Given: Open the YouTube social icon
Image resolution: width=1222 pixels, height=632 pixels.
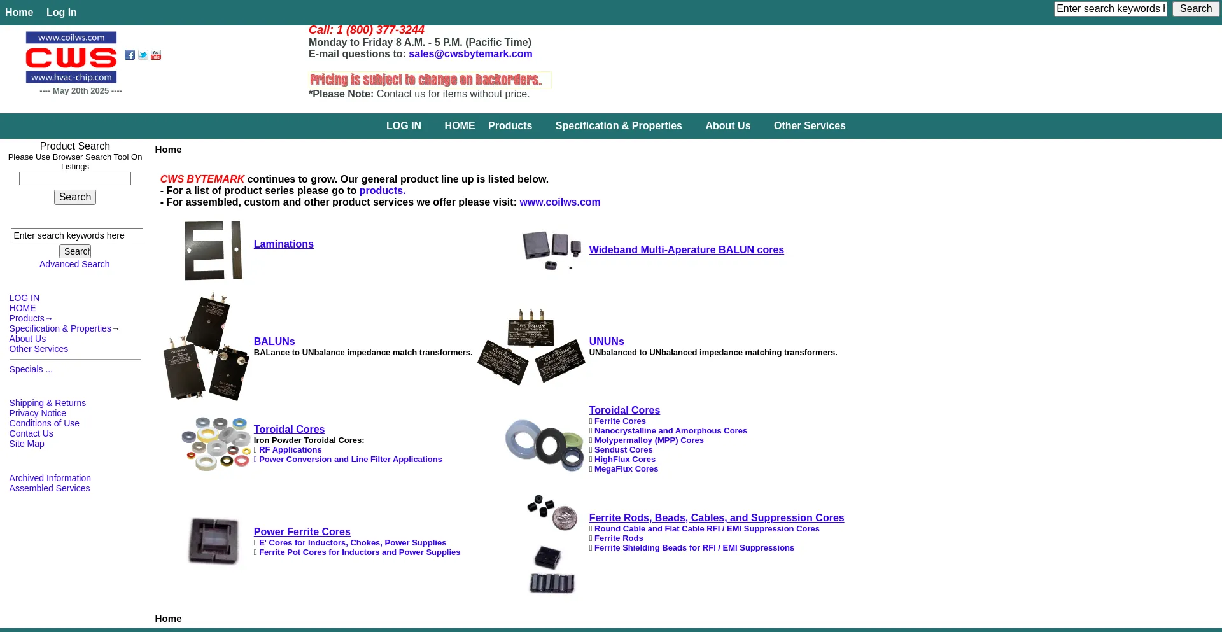Looking at the screenshot, I should 156,55.
